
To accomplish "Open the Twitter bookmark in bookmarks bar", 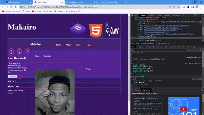I will tap(74, 11).
